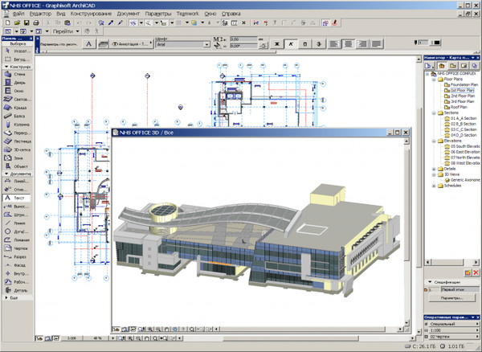Viewport: 482px width, 352px height.
Task: Select the Stair (Лестница) tool
Action: point(18,141)
